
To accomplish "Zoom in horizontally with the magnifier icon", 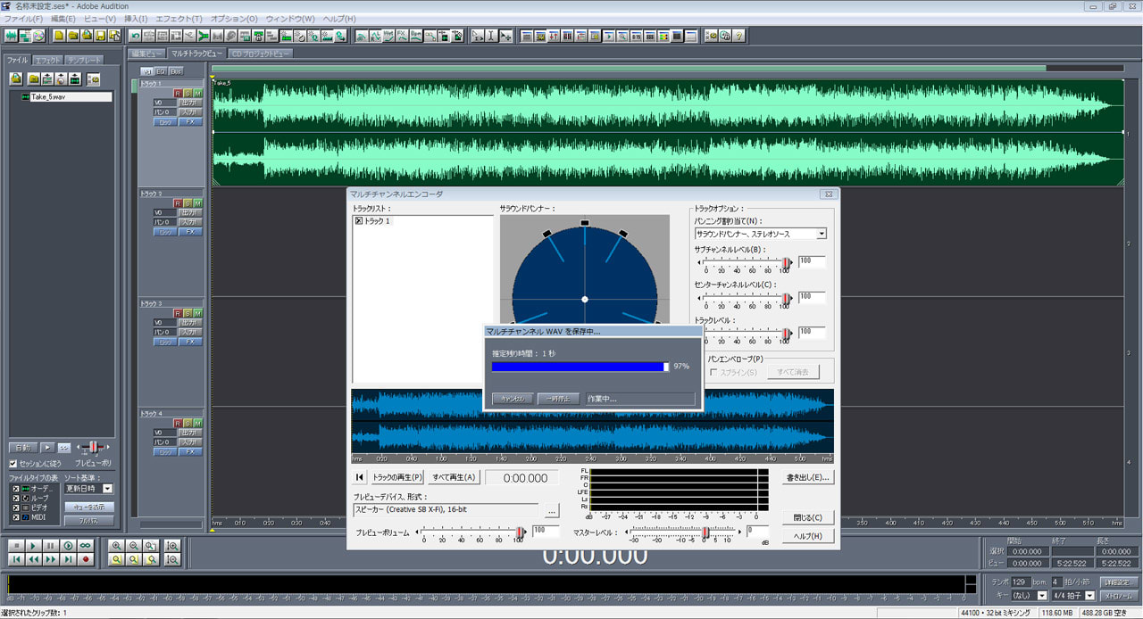I will coord(116,545).
